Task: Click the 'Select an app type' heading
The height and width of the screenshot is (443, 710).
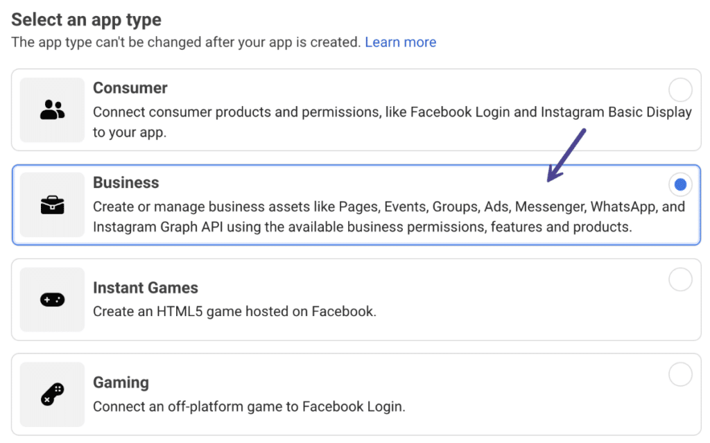Action: 86,20
